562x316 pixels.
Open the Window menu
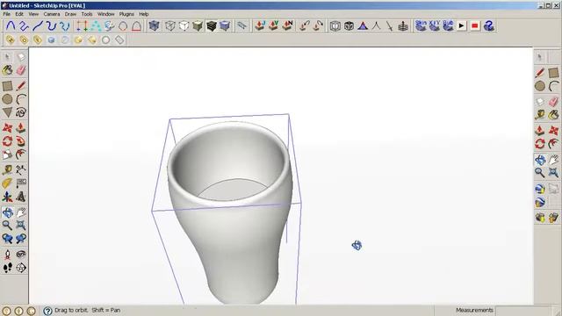click(x=105, y=14)
